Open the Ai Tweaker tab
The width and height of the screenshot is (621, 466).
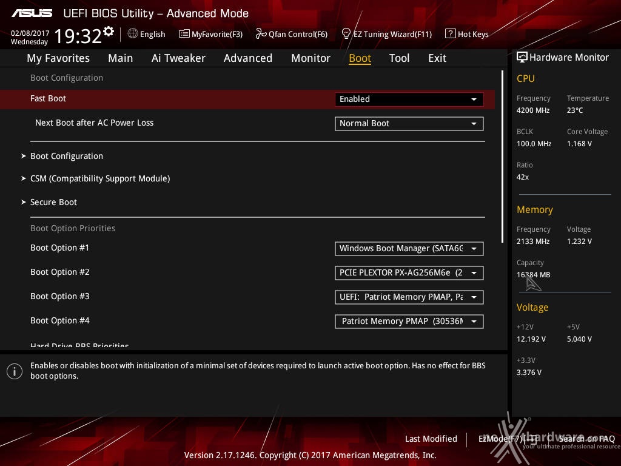coord(178,58)
